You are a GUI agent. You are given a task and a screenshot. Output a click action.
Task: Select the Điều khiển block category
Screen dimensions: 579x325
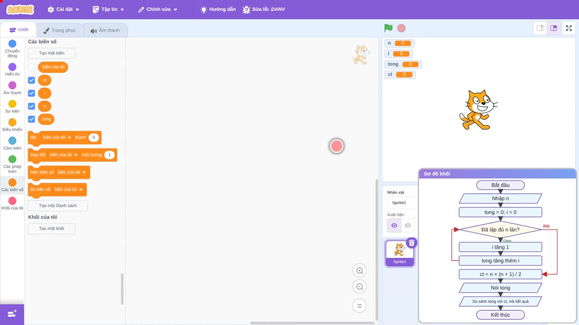coord(12,125)
